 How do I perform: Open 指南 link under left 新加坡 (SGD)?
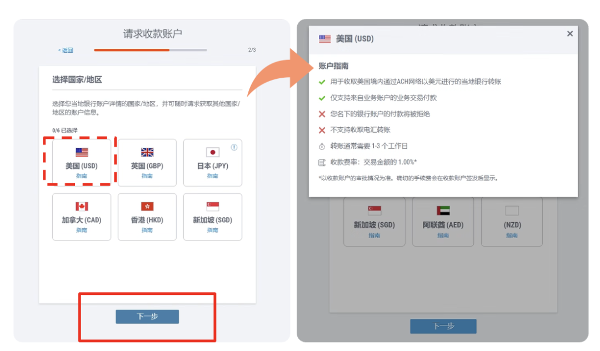pyautogui.click(x=212, y=230)
